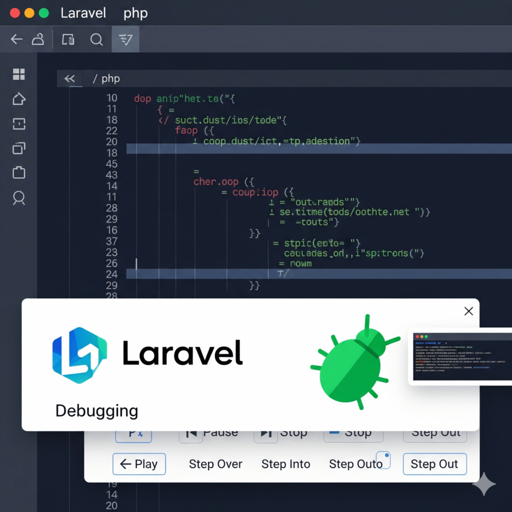Click the Stop button with blue icon

pyautogui.click(x=353, y=436)
